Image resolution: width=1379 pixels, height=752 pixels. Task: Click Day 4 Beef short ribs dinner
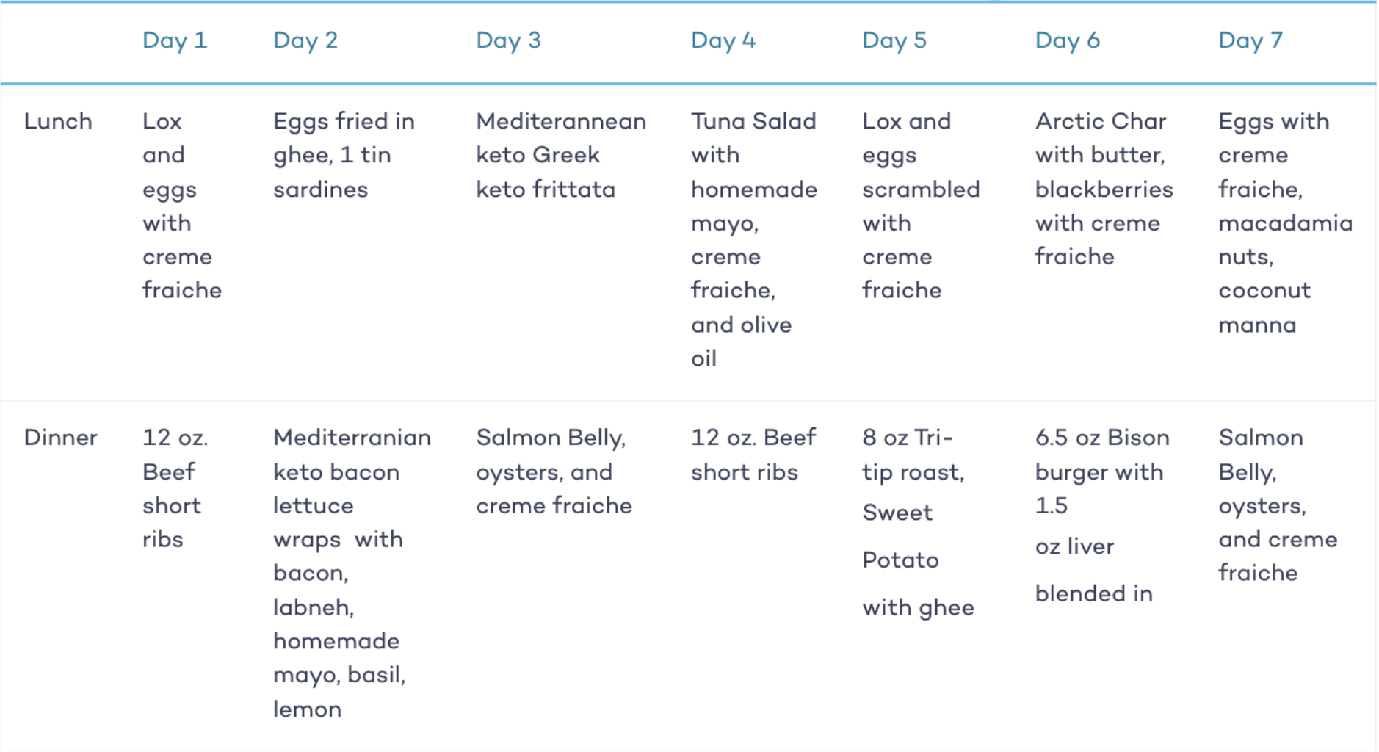point(753,455)
